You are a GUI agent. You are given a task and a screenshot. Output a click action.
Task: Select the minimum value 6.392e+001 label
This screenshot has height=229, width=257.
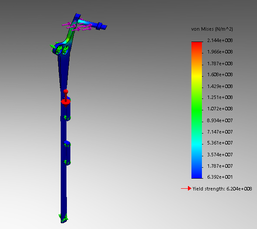[220, 177]
